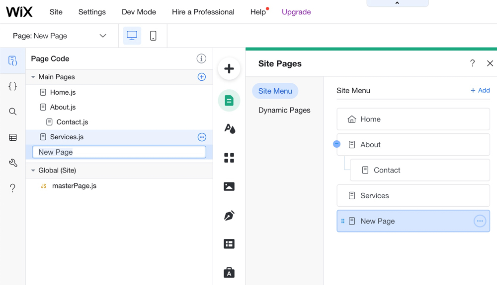Open the developer tools wrench icon
This screenshot has width=497, height=285.
pos(13,163)
